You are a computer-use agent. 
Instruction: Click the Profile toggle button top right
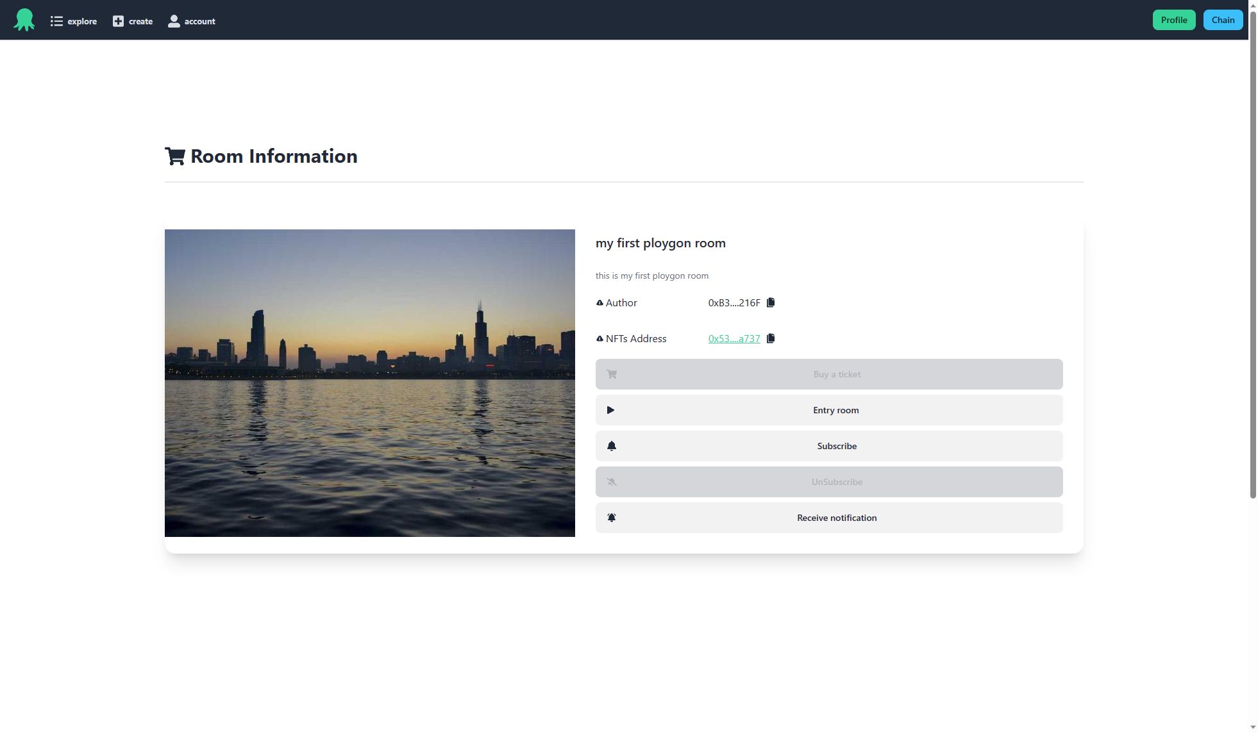[1174, 19]
